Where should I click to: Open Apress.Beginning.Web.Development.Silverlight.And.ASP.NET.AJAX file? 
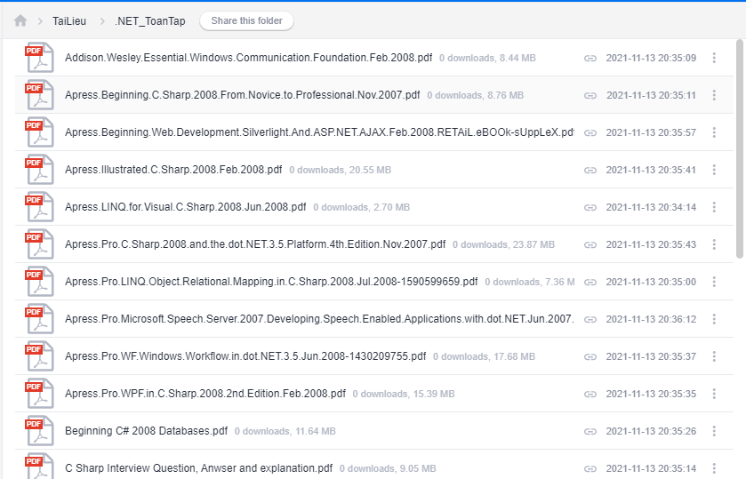pyautogui.click(x=319, y=132)
